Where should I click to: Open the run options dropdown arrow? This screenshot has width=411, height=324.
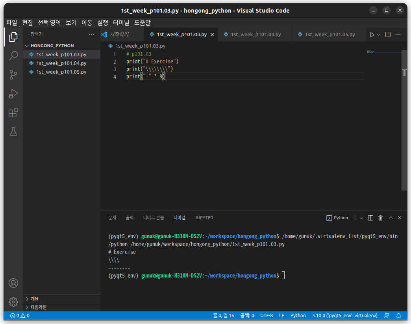click(378, 35)
